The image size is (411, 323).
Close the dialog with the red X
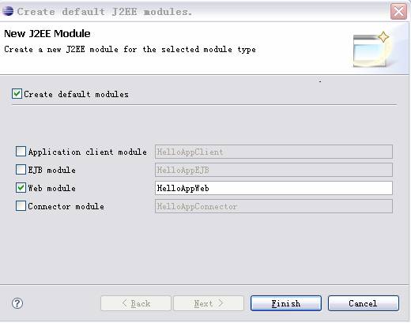pyautogui.click(x=398, y=12)
